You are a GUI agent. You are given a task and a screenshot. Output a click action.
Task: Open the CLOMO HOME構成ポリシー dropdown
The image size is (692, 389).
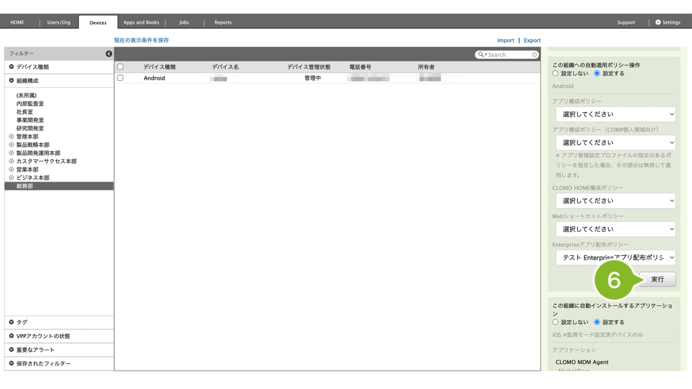click(615, 201)
